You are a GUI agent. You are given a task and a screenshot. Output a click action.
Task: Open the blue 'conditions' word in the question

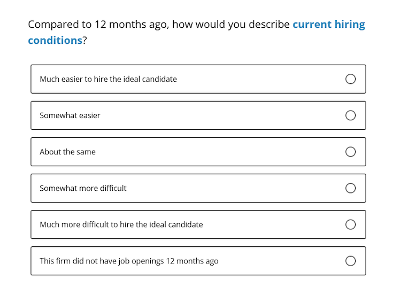click(x=55, y=40)
